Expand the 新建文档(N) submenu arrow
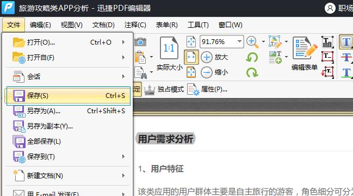353x196 pixels. (123, 175)
